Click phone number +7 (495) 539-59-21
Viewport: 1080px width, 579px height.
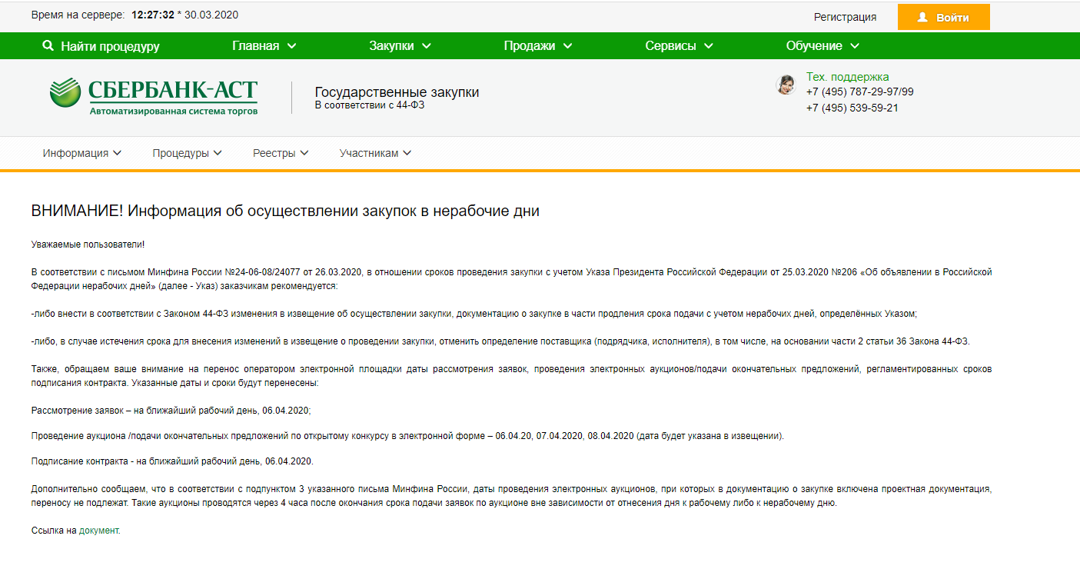(x=852, y=108)
